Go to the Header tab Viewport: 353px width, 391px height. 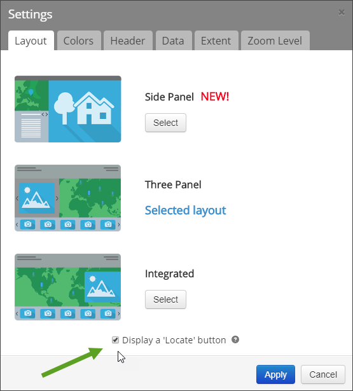(x=128, y=41)
